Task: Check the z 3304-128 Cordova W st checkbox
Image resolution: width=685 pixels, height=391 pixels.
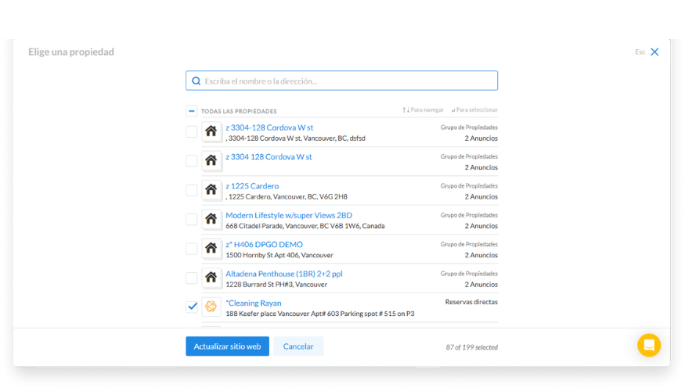Action: point(191,131)
